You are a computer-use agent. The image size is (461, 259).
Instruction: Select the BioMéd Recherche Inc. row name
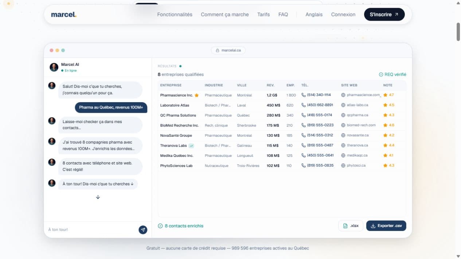tap(180, 125)
